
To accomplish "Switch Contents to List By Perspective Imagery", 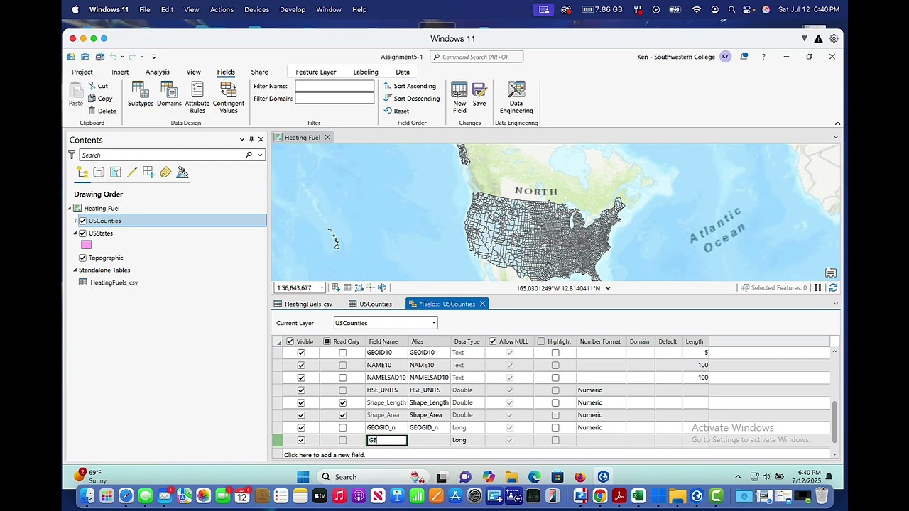I will 183,172.
